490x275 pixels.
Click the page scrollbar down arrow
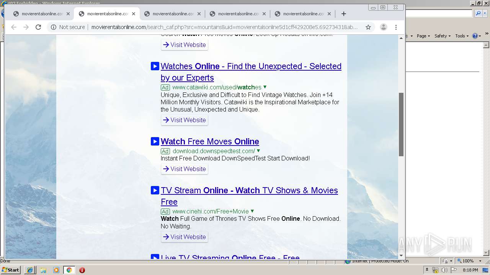(401, 256)
